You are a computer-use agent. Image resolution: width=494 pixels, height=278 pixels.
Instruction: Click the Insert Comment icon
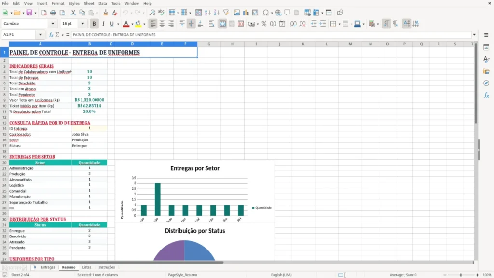(288, 13)
